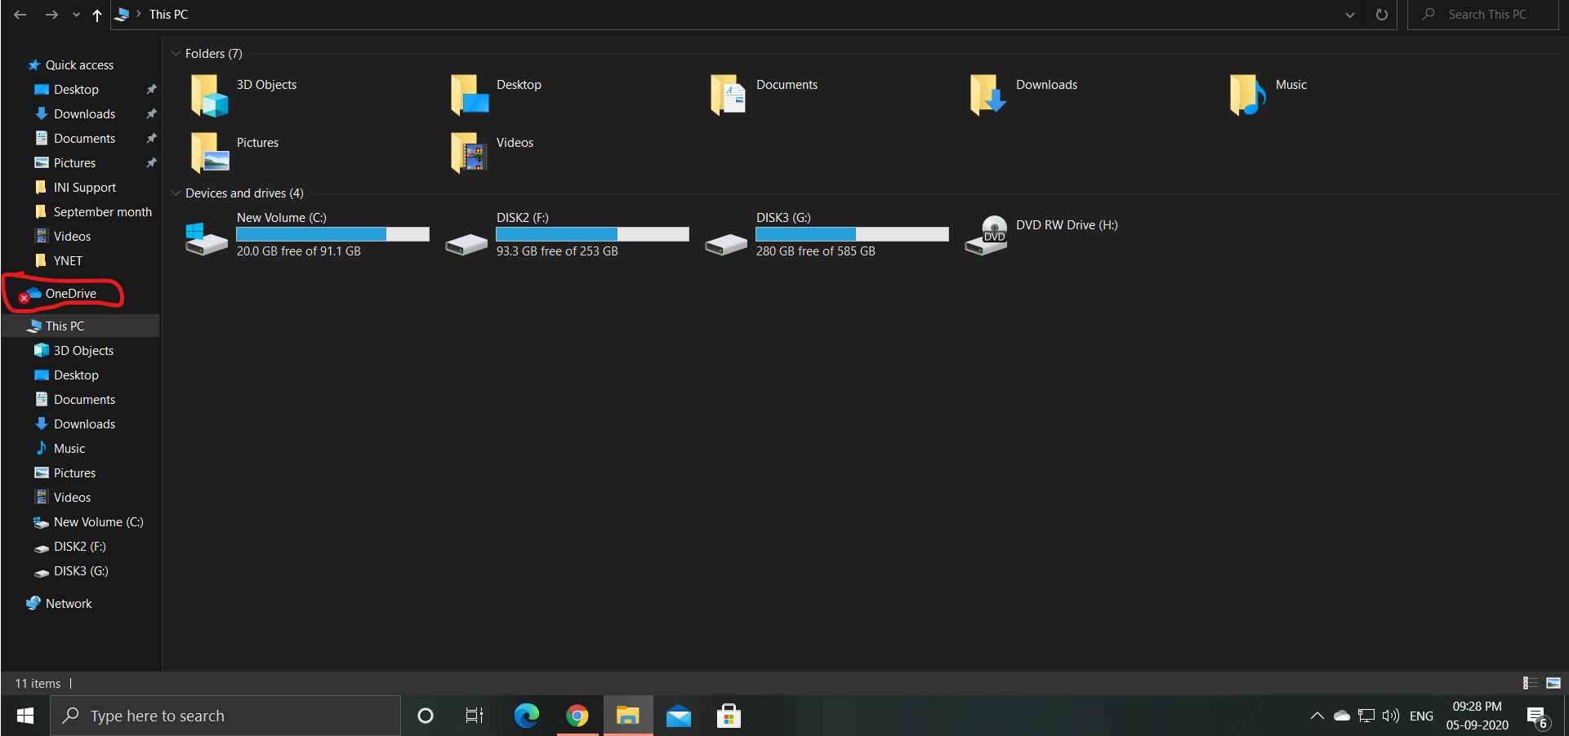Go up one folder level
Image resolution: width=1569 pixels, height=736 pixels.
pos(97,15)
